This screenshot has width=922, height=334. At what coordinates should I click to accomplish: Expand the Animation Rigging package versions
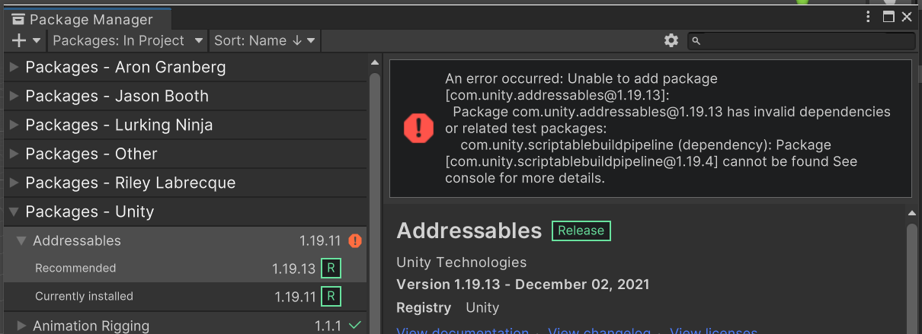pos(21,326)
